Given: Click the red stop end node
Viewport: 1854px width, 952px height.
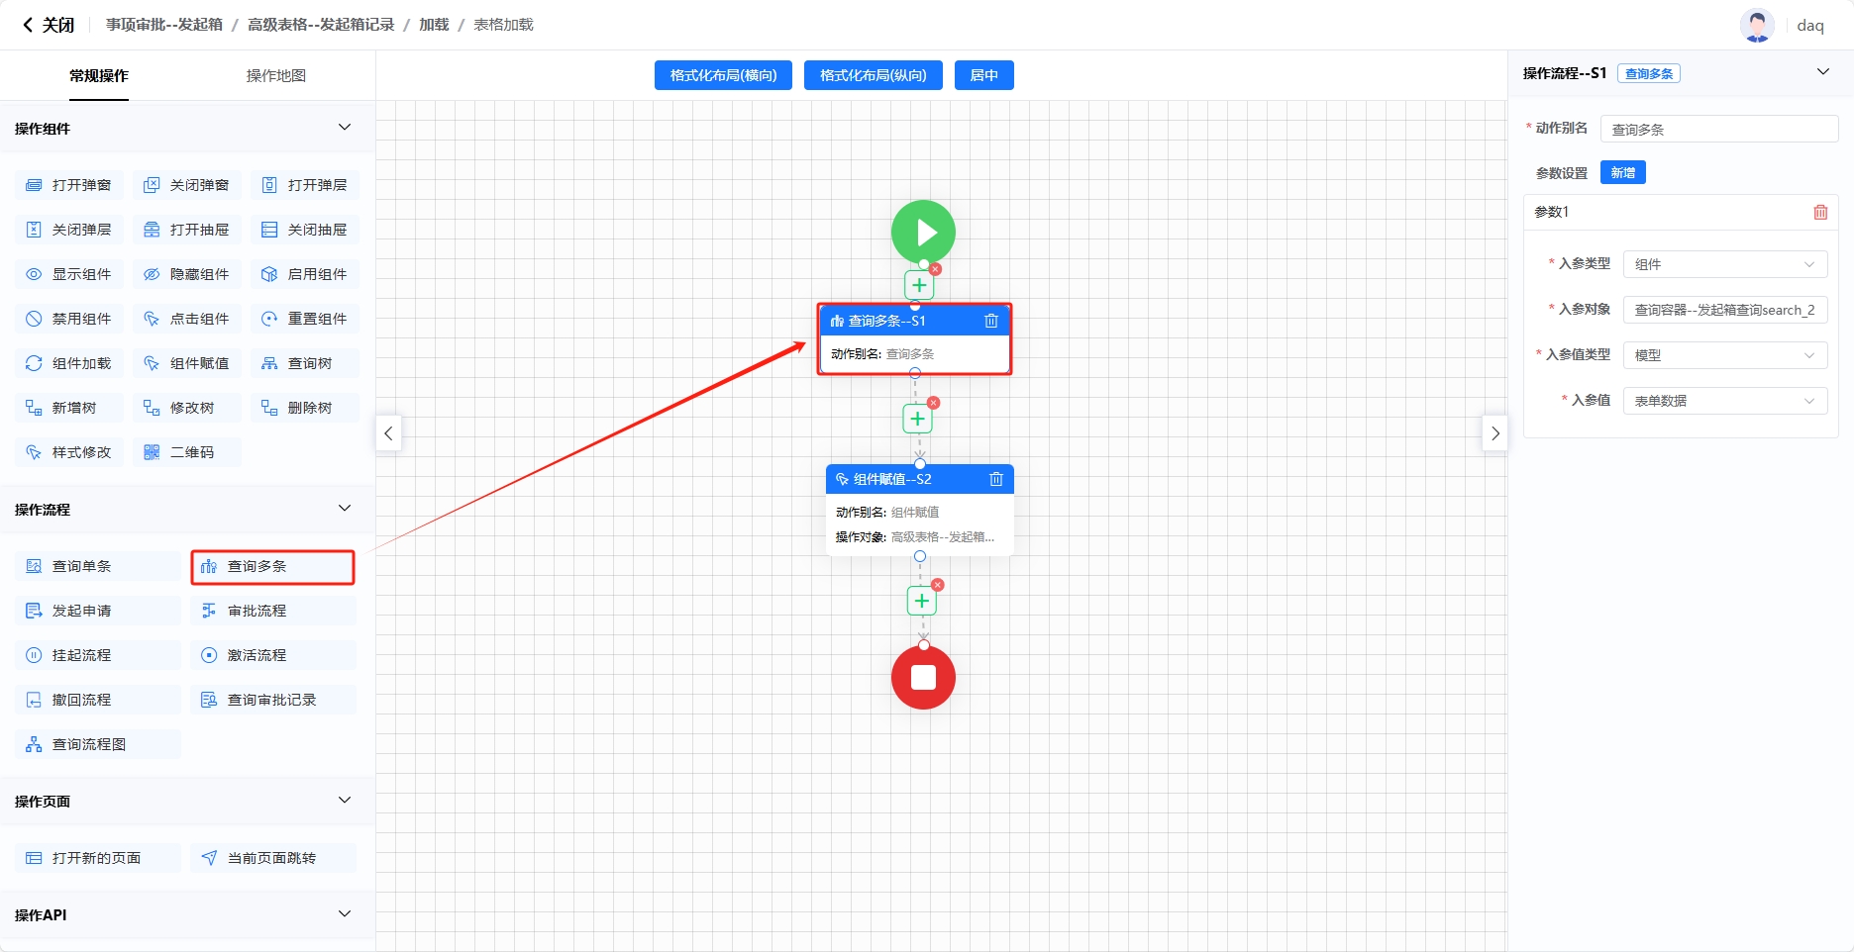Looking at the screenshot, I should [x=923, y=677].
